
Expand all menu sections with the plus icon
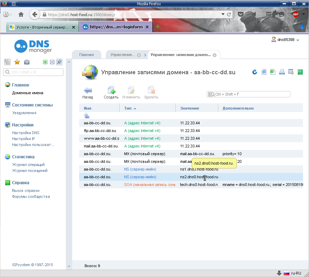[x=45, y=62]
